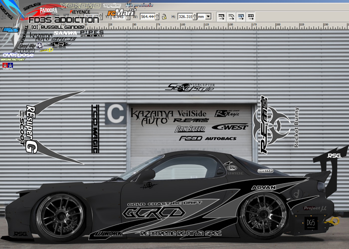Viewport: 349px width, 249px height.
Task: Increase height with the stepper up arrow
Action: tap(195, 15)
